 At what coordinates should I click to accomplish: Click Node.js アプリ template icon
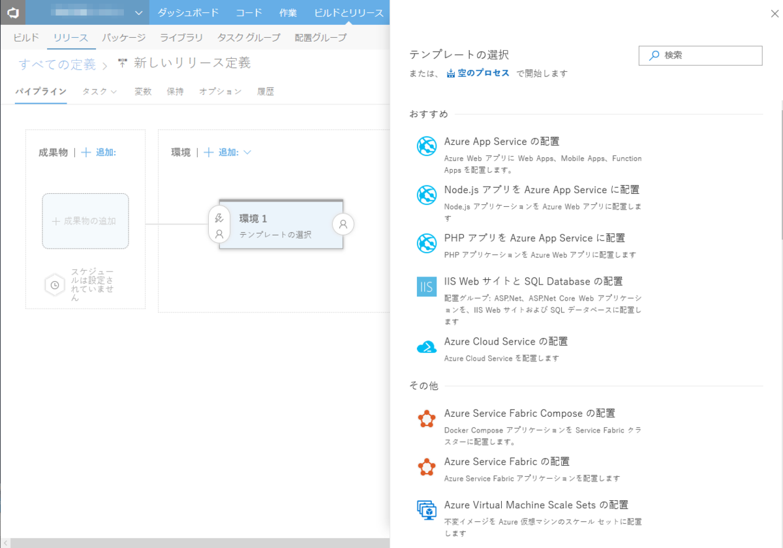(426, 194)
